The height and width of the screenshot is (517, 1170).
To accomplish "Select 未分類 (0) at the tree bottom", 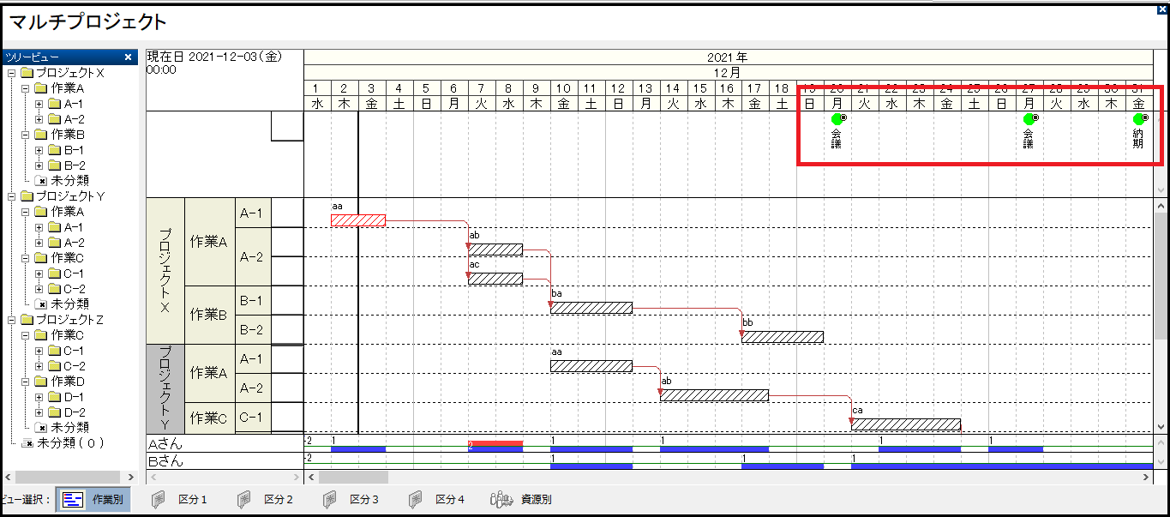I will pyautogui.click(x=70, y=442).
